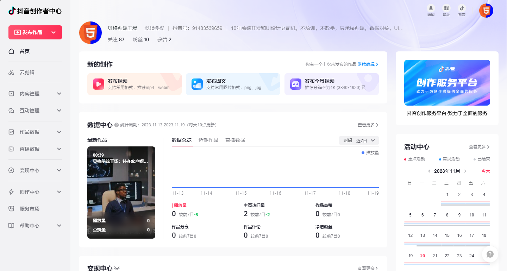
Task: Click the 发布作品 button
Action: [x=35, y=32]
